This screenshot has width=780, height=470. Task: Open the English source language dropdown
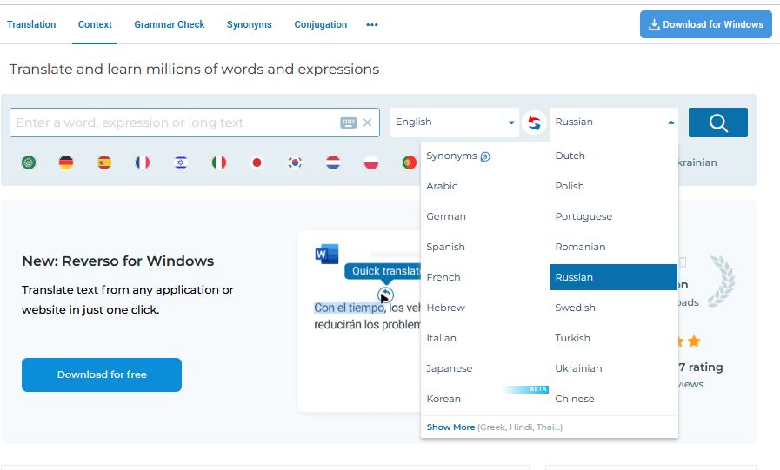(x=455, y=122)
